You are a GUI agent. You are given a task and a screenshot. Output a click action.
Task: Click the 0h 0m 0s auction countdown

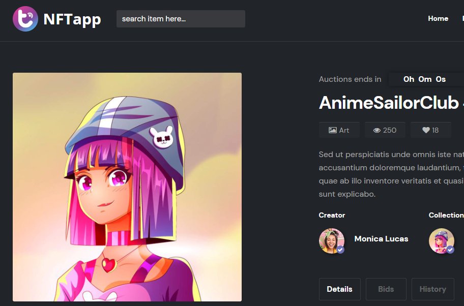[425, 79]
